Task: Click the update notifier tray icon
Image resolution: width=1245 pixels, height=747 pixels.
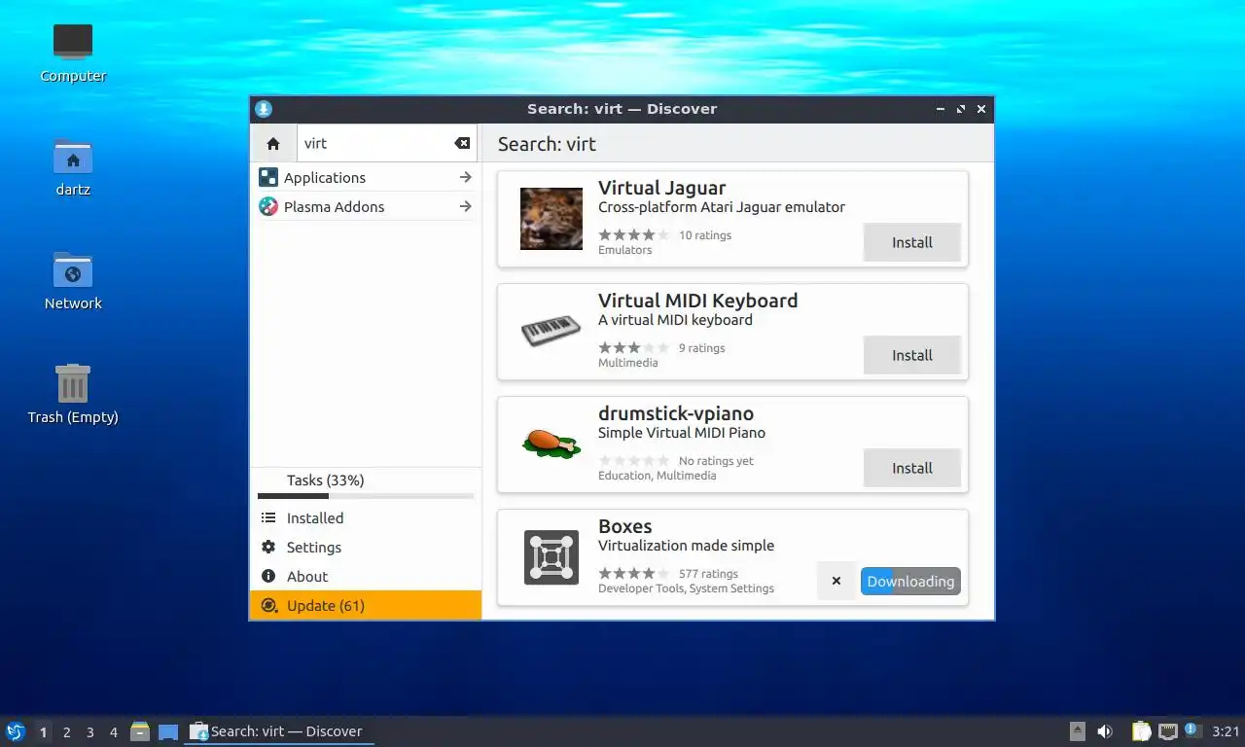Action: coord(1194,731)
